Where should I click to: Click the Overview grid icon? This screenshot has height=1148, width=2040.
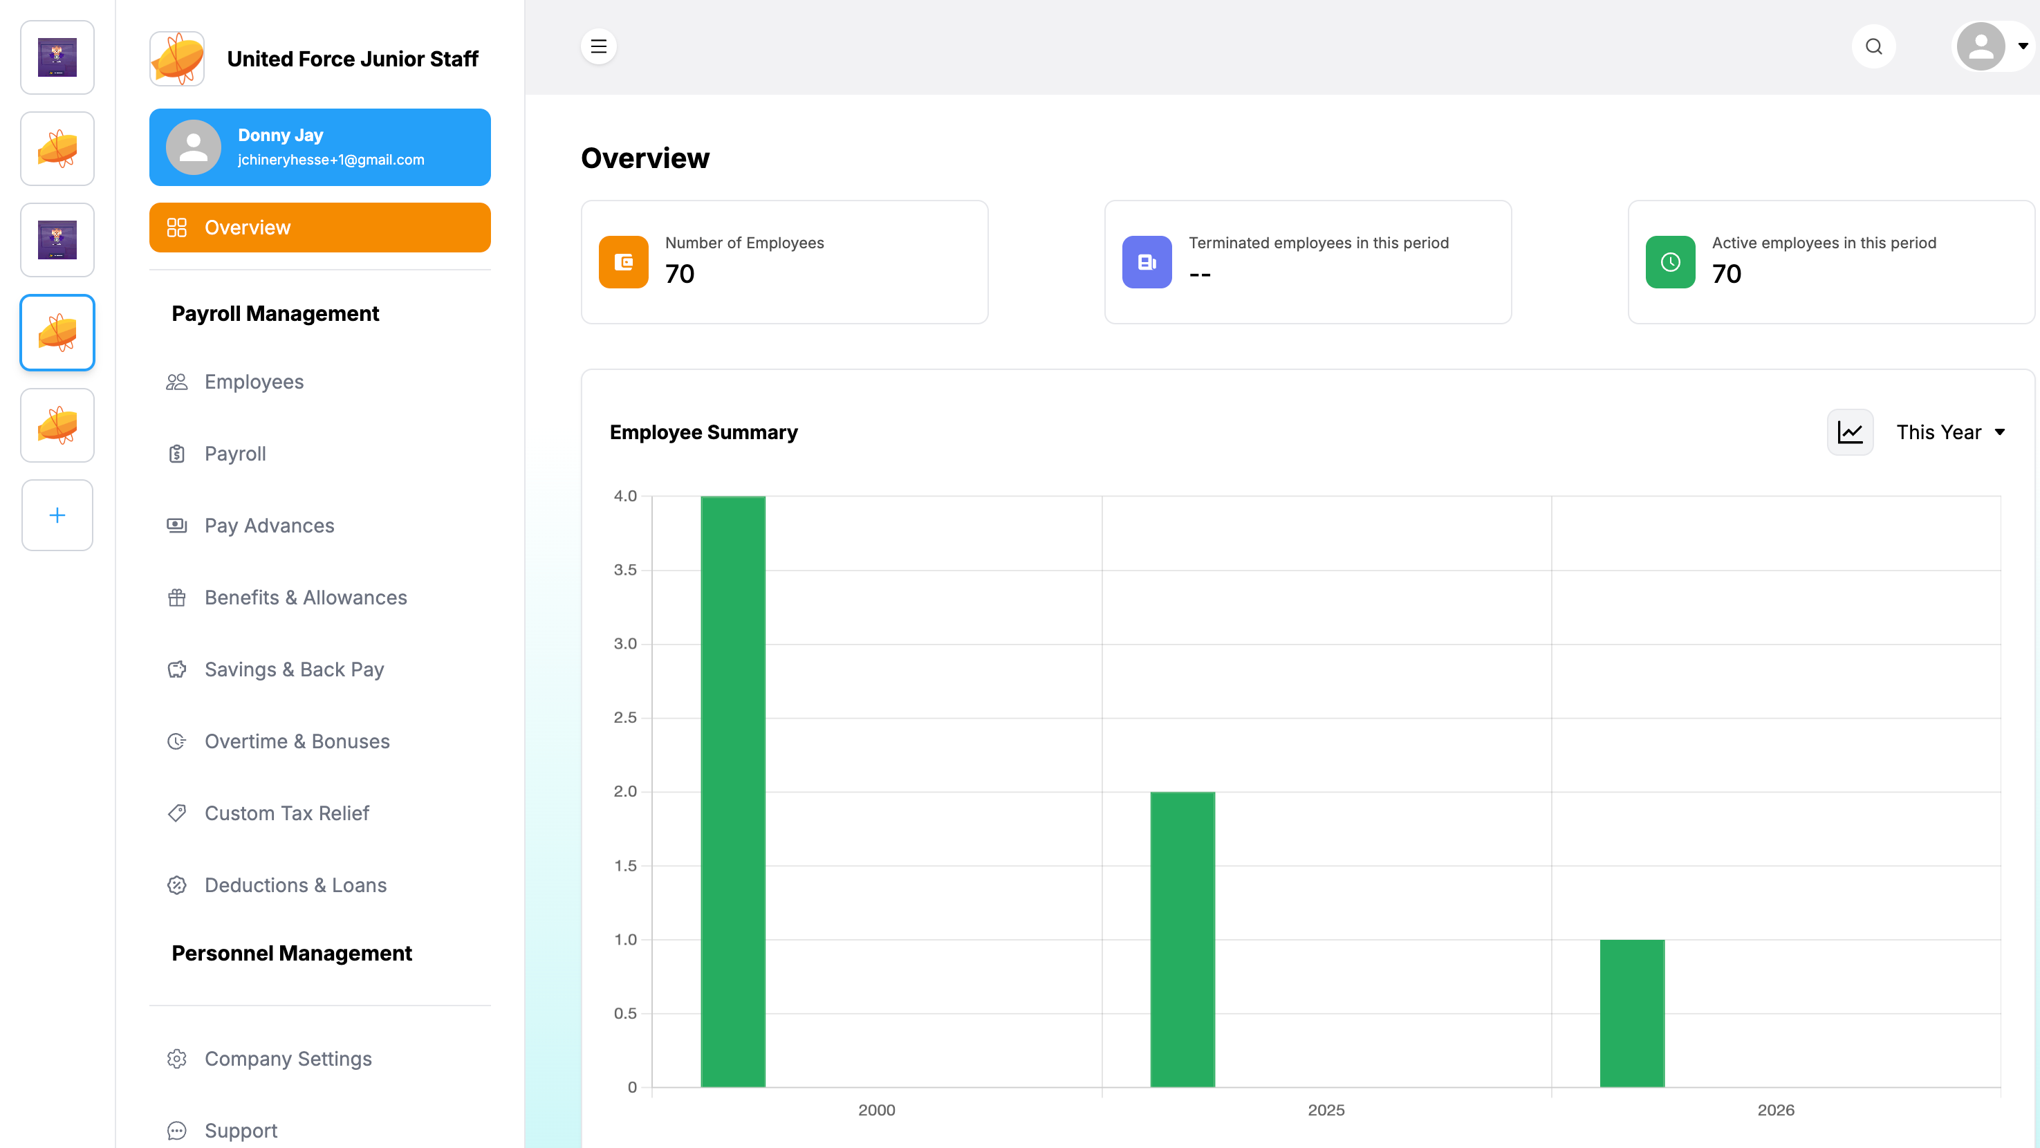[176, 228]
